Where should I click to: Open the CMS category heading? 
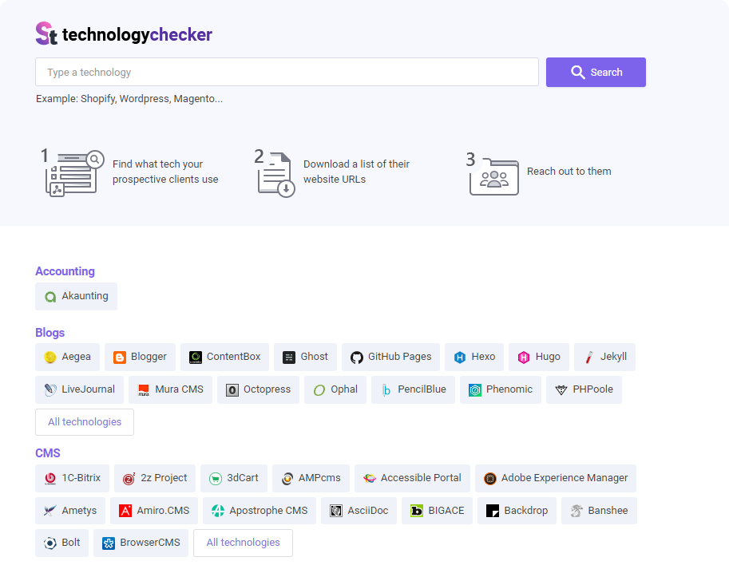point(48,453)
